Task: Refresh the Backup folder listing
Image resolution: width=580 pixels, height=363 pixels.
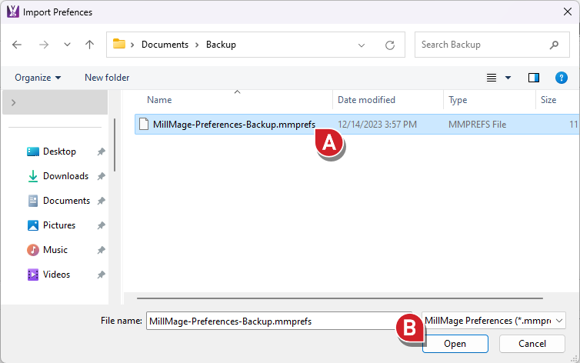Action: click(390, 45)
